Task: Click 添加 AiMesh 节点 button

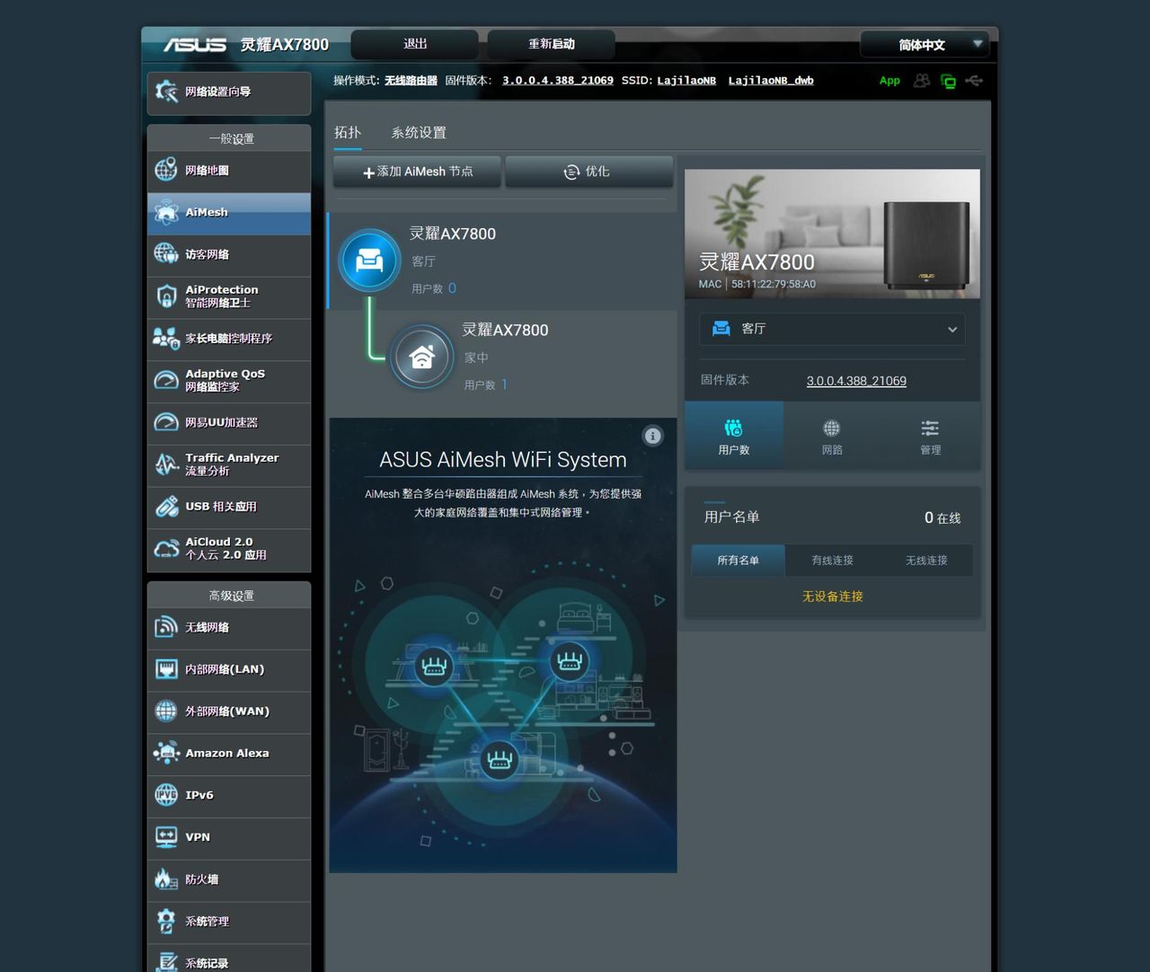Action: coord(417,172)
